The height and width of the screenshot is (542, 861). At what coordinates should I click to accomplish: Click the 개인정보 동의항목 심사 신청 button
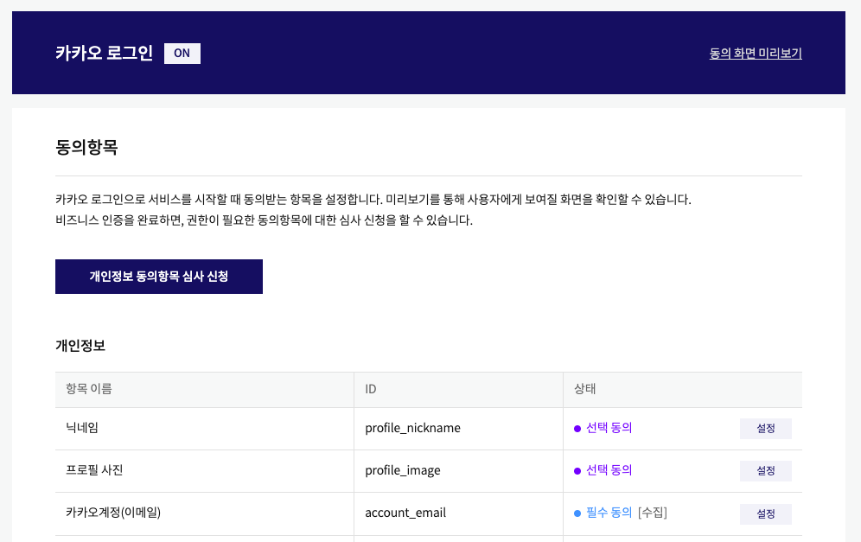pos(159,277)
